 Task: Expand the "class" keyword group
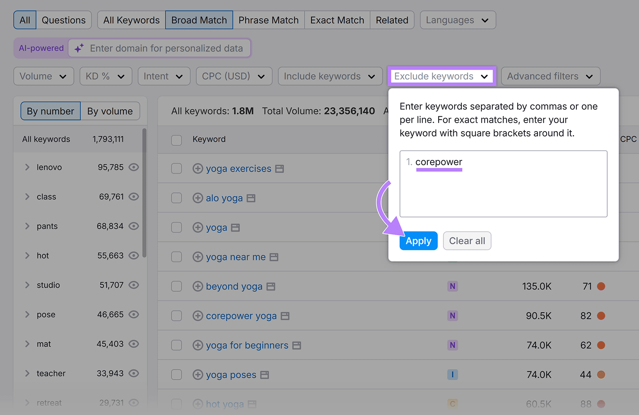(27, 196)
